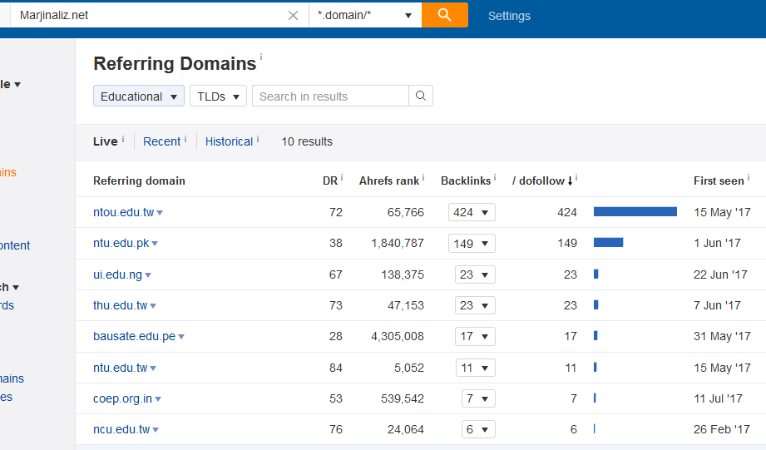Open the ui.edu.ng domain link
This screenshot has width=766, height=450.
tap(118, 274)
